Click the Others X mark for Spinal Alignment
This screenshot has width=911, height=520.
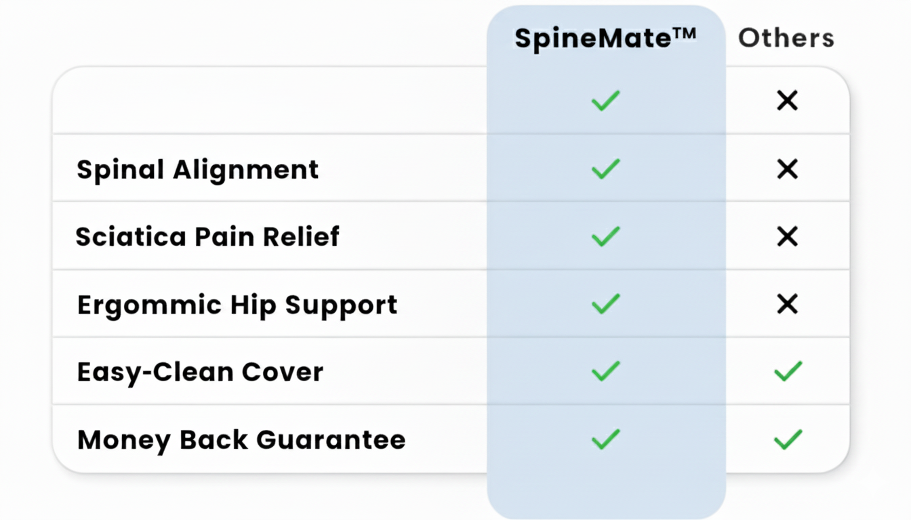787,169
